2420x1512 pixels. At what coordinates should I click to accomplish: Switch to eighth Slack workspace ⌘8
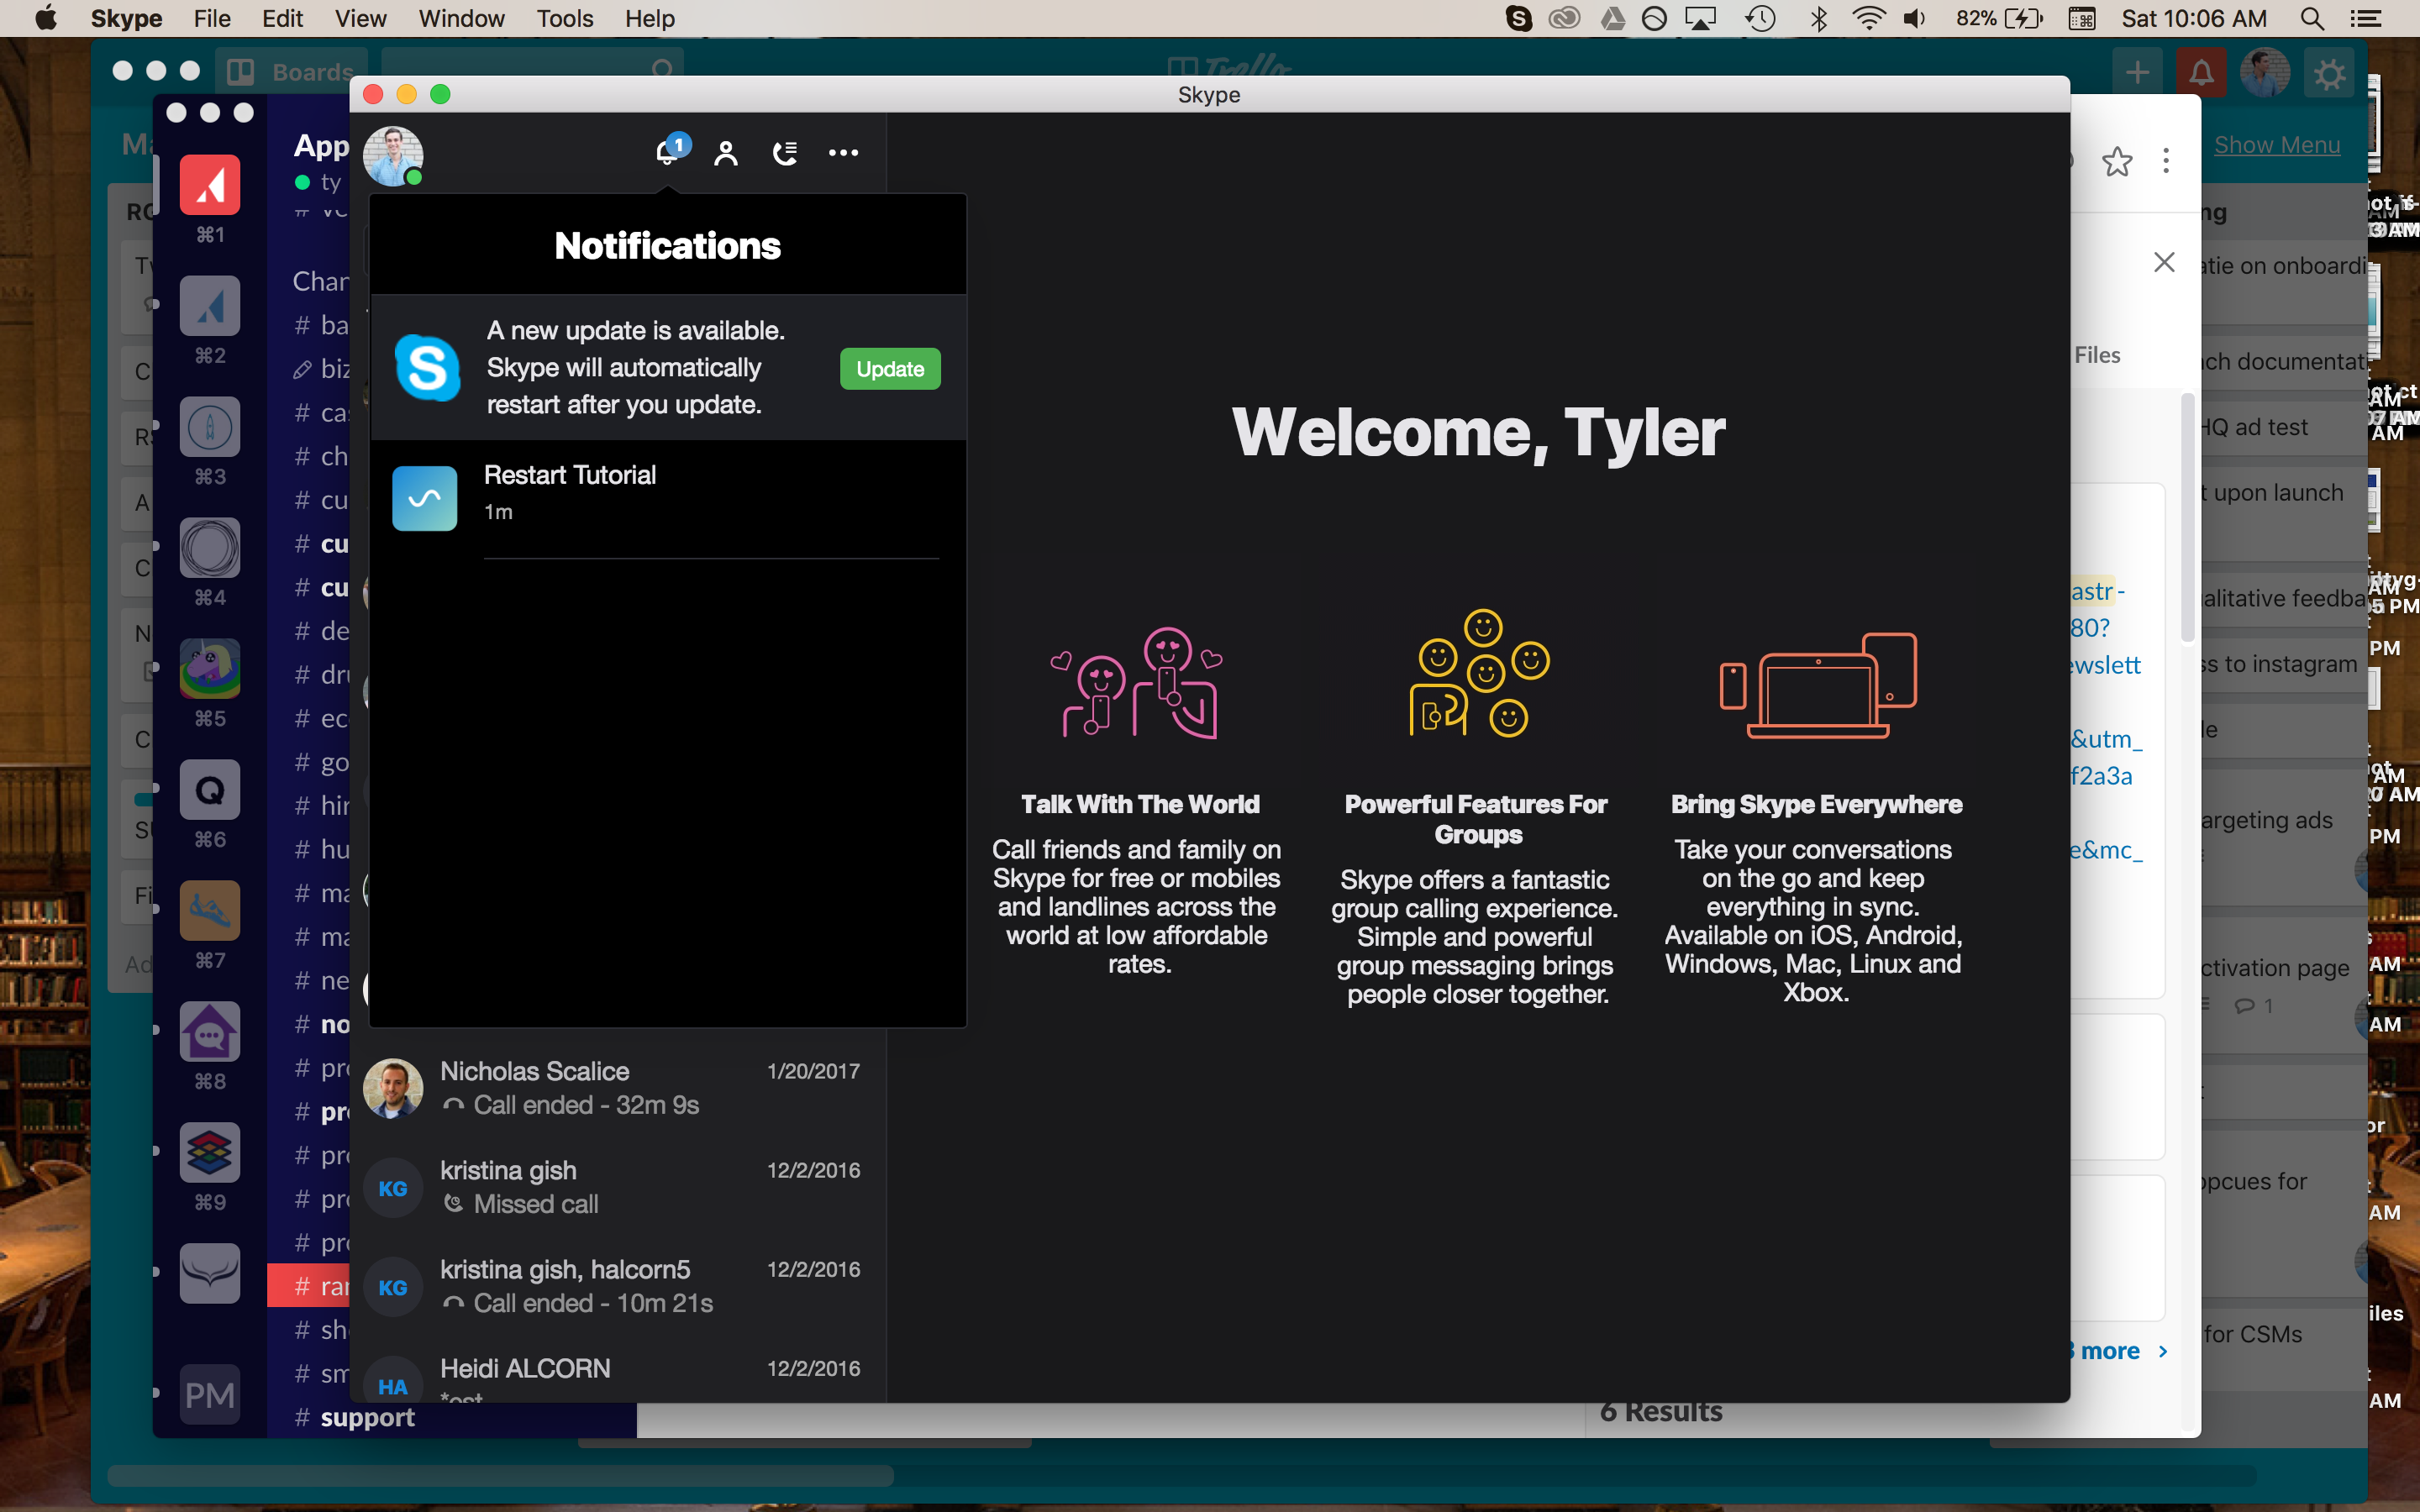point(209,1032)
